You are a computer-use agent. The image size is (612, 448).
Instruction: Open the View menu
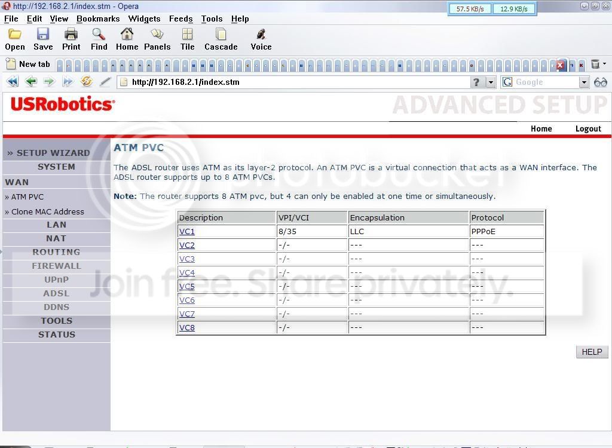coord(59,19)
